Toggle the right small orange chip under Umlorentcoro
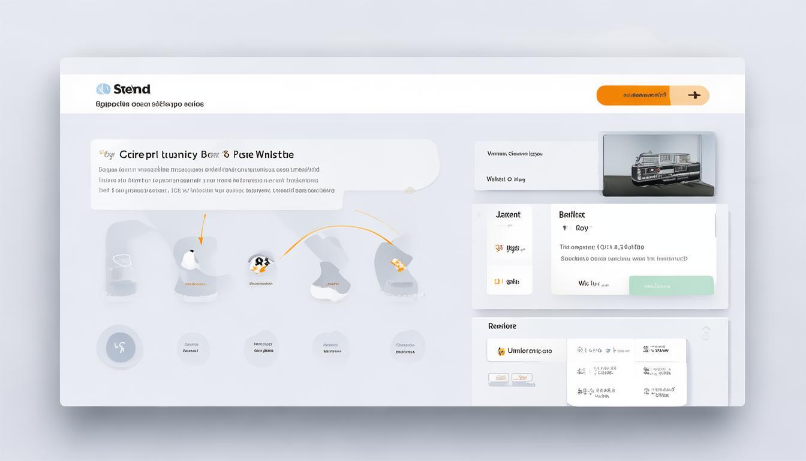This screenshot has height=461, width=806. (522, 378)
